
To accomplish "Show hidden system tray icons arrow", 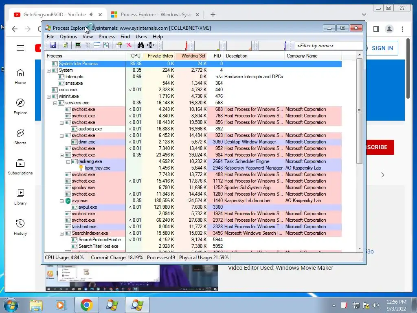I will click(334, 305).
